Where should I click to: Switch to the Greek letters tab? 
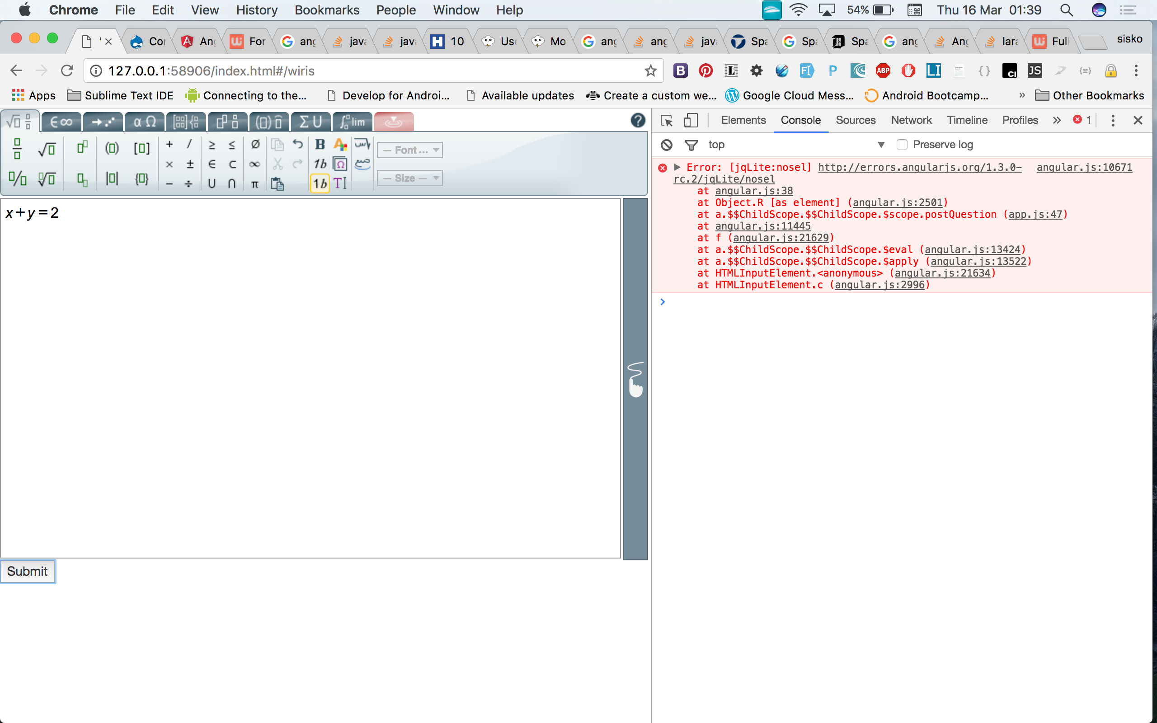coord(144,122)
